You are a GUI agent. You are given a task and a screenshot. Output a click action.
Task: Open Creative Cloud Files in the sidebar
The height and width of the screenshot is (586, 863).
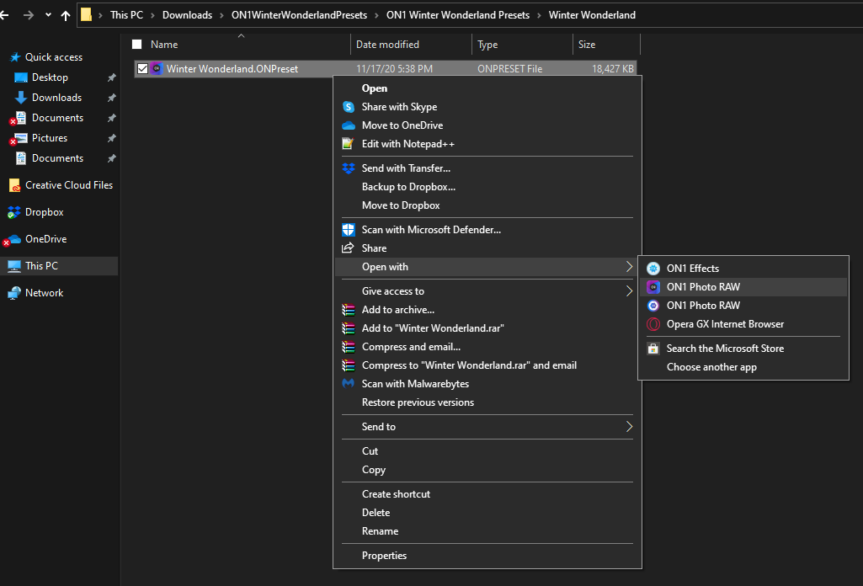[x=68, y=185]
